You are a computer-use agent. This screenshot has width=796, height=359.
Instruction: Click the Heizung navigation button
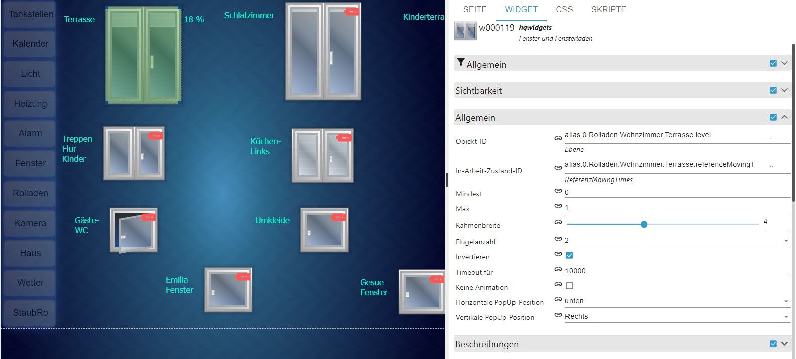pos(30,104)
